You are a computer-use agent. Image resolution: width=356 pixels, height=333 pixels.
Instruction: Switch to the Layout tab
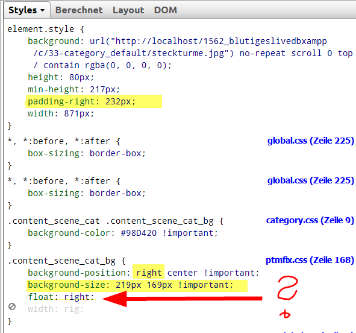pos(128,10)
